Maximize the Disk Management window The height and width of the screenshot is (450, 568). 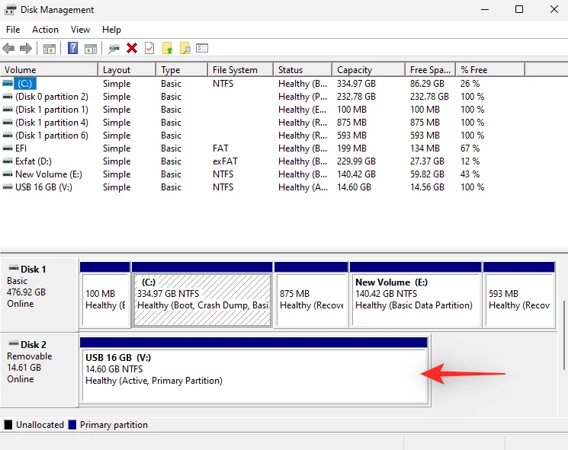pyautogui.click(x=519, y=9)
